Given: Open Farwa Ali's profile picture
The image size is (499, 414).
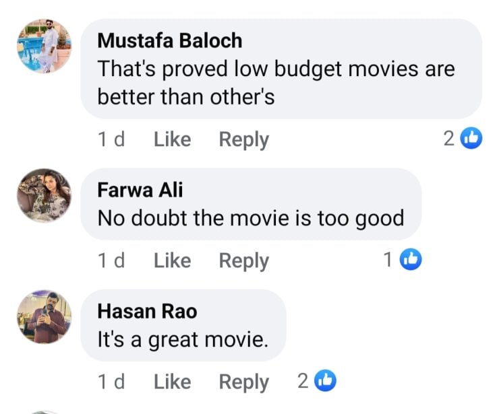Looking at the screenshot, I should point(45,195).
